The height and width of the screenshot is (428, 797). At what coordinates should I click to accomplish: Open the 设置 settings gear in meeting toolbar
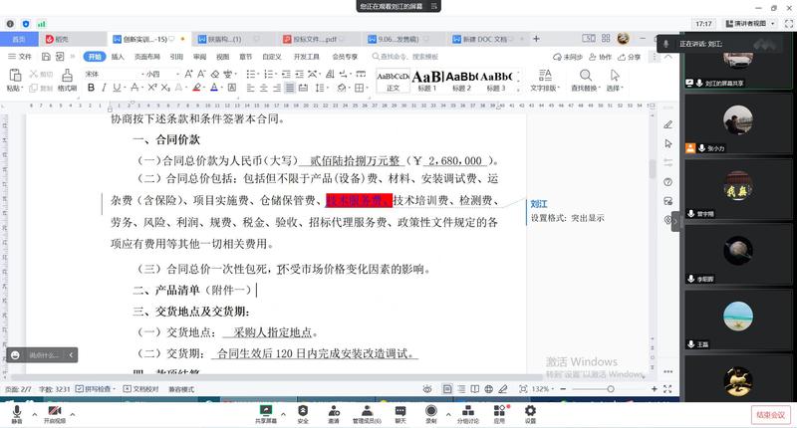pos(530,410)
